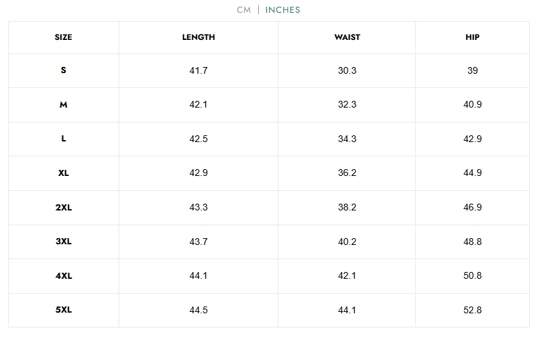Image resolution: width=538 pixels, height=339 pixels.
Task: Click the SIZE column header
Action: [x=64, y=37]
